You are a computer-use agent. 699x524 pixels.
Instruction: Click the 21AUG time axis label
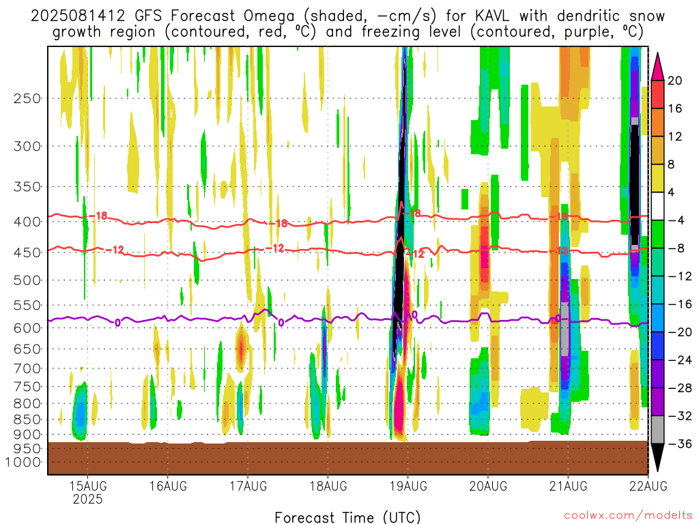point(568,486)
